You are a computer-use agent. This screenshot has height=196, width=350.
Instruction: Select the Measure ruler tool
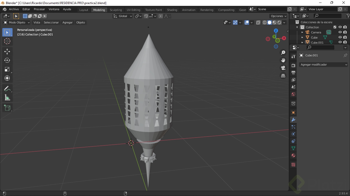pyautogui.click(x=7, y=97)
